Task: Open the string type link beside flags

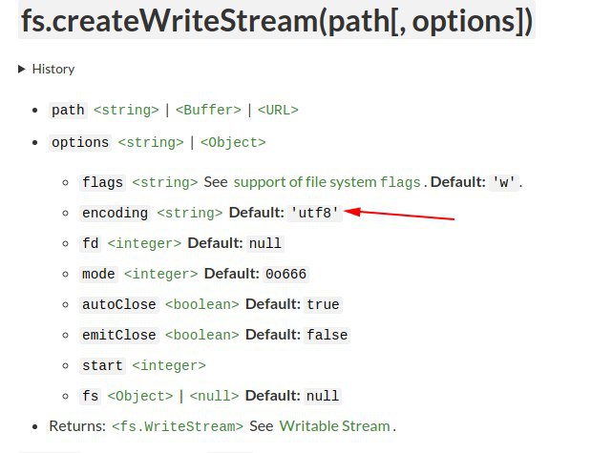Action: click(165, 183)
